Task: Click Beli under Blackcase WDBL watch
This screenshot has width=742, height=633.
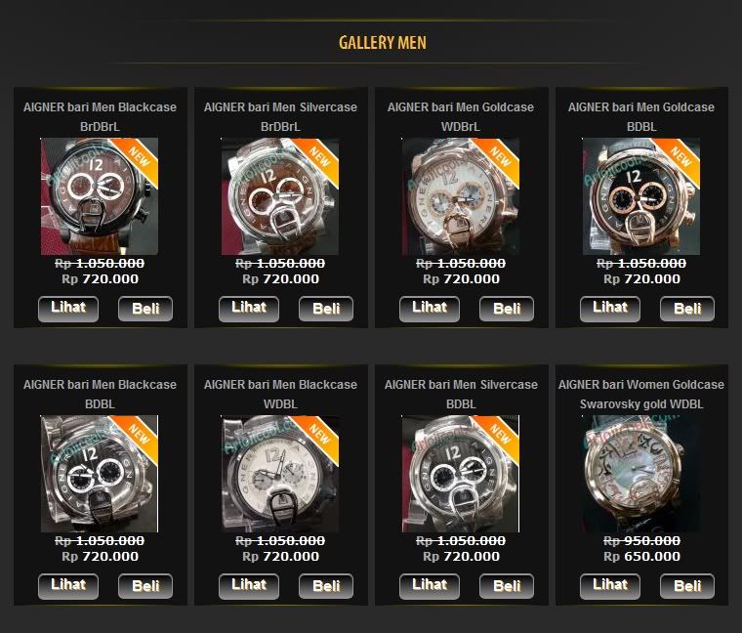Action: (x=326, y=586)
